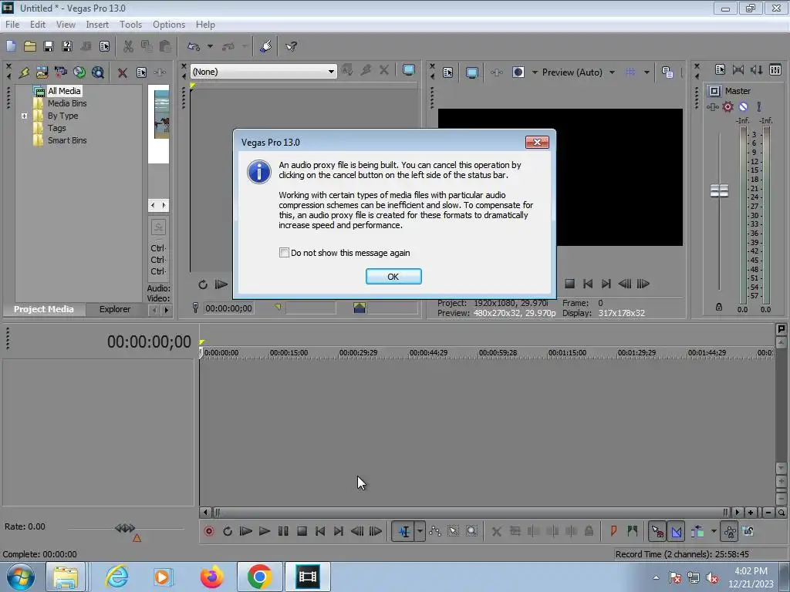This screenshot has height=592, width=790.
Task: Open Media Properties icon in Project Media
Action: point(142,72)
